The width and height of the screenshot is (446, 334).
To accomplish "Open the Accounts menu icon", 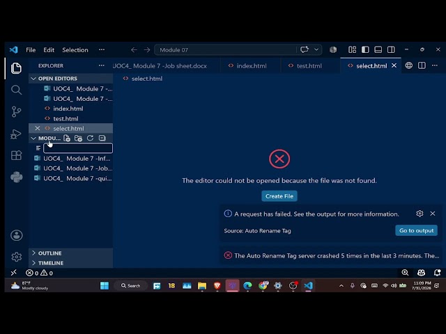I will 17,235.
